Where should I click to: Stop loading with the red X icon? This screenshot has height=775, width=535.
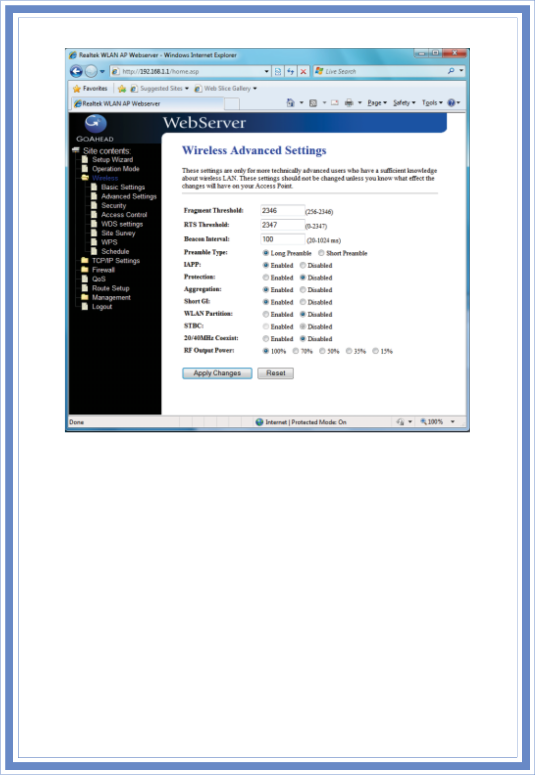point(303,71)
